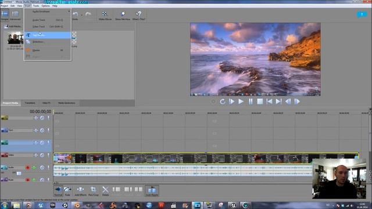Select the Fade tool
The width and height of the screenshot is (372, 209).
coord(67,191)
